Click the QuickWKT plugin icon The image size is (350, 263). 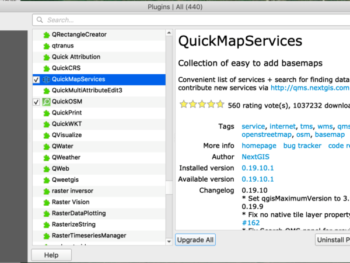pyautogui.click(x=47, y=124)
